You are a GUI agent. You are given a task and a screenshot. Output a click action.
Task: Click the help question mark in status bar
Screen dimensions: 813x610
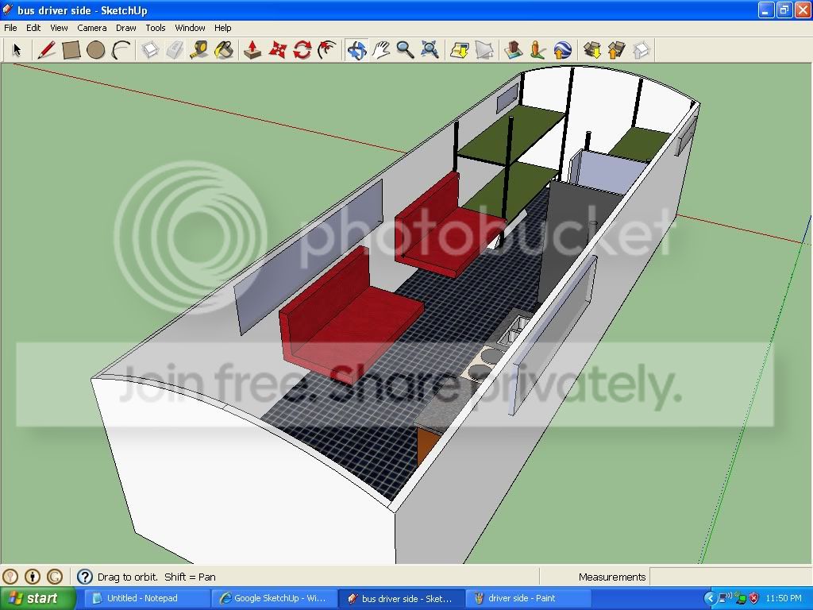pyautogui.click(x=84, y=577)
